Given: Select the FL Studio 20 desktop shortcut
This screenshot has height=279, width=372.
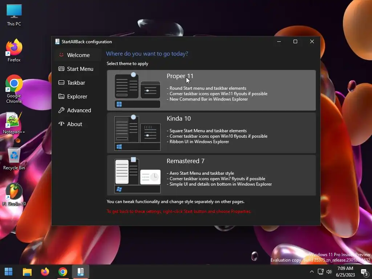Looking at the screenshot, I should (14, 195).
